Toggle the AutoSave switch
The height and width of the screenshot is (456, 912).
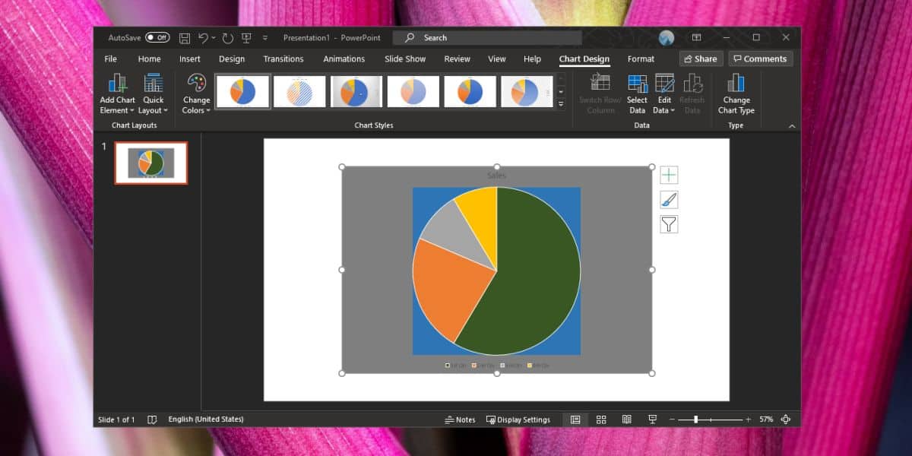[157, 37]
